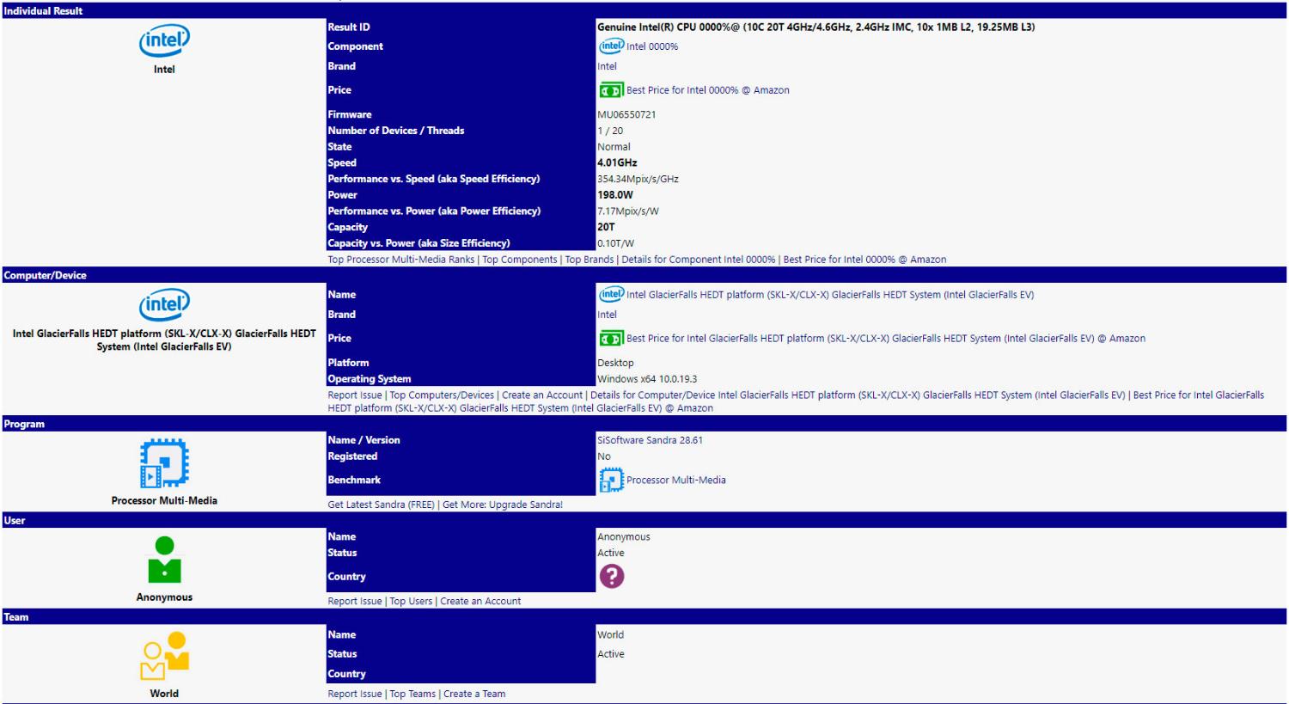Open the Top Brands link

(x=589, y=260)
